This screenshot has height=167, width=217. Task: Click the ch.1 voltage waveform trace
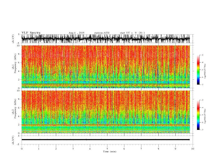105,39
